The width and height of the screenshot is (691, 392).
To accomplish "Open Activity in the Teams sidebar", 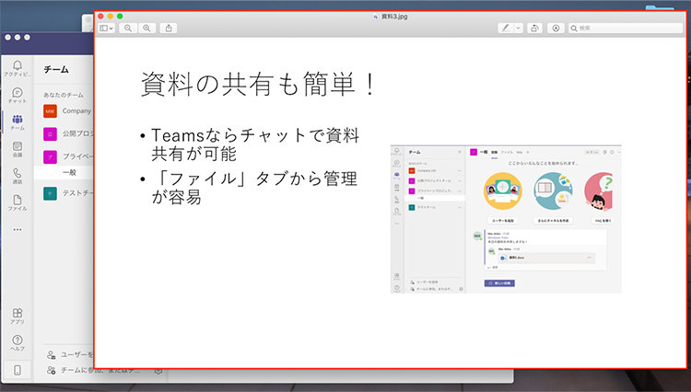I will click(x=18, y=68).
